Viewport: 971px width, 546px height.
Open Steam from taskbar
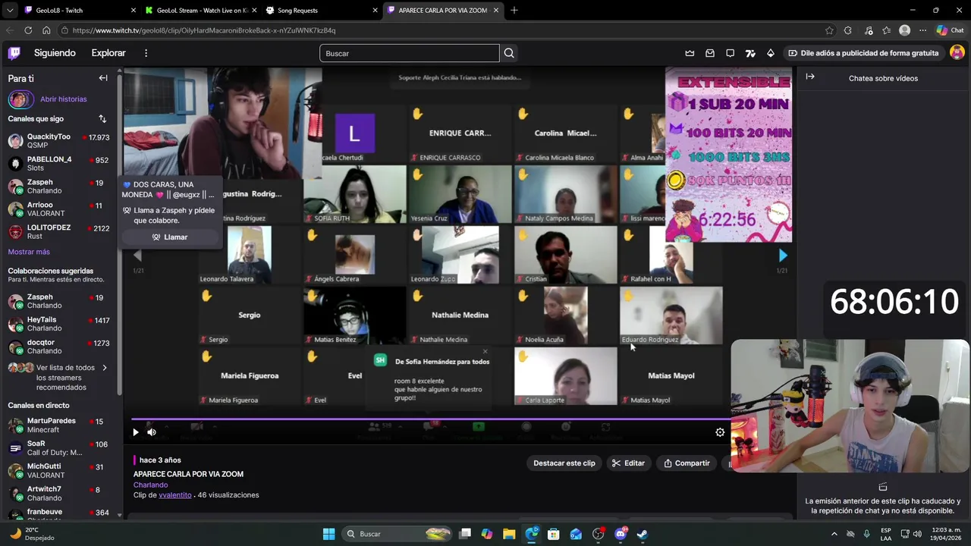tap(643, 534)
